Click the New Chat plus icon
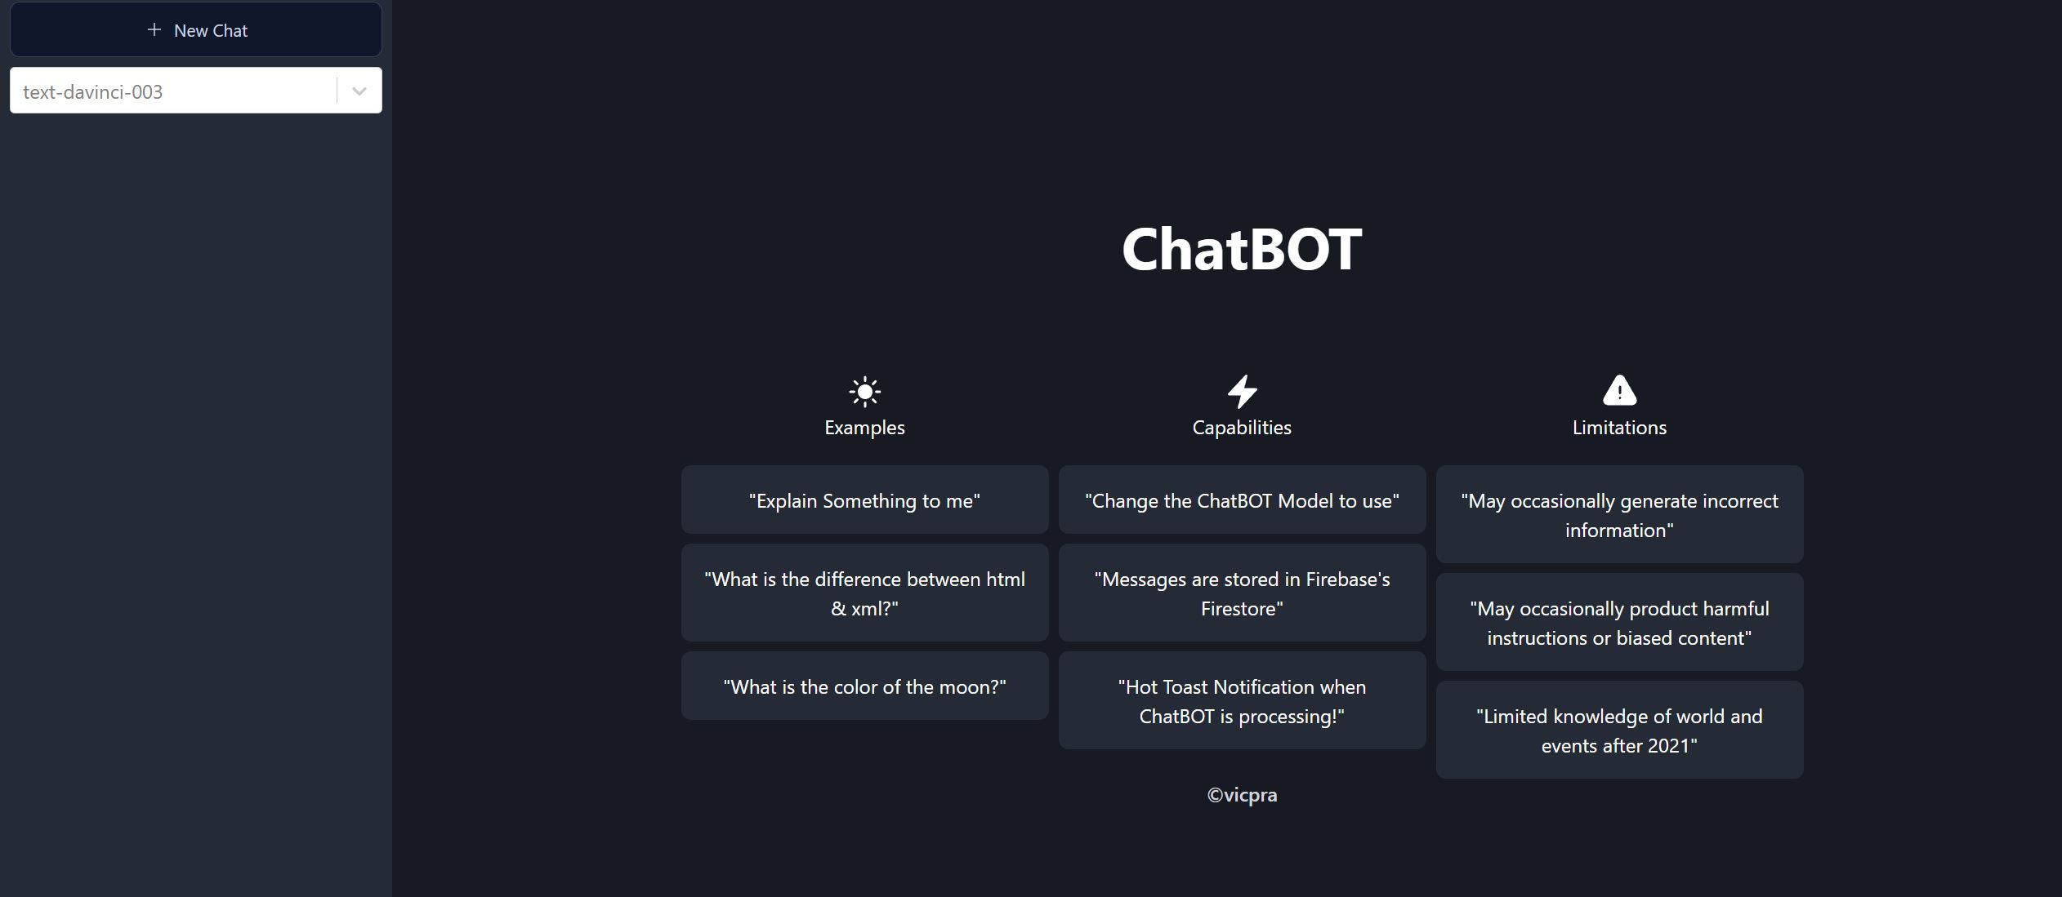This screenshot has height=897, width=2062. (x=154, y=29)
